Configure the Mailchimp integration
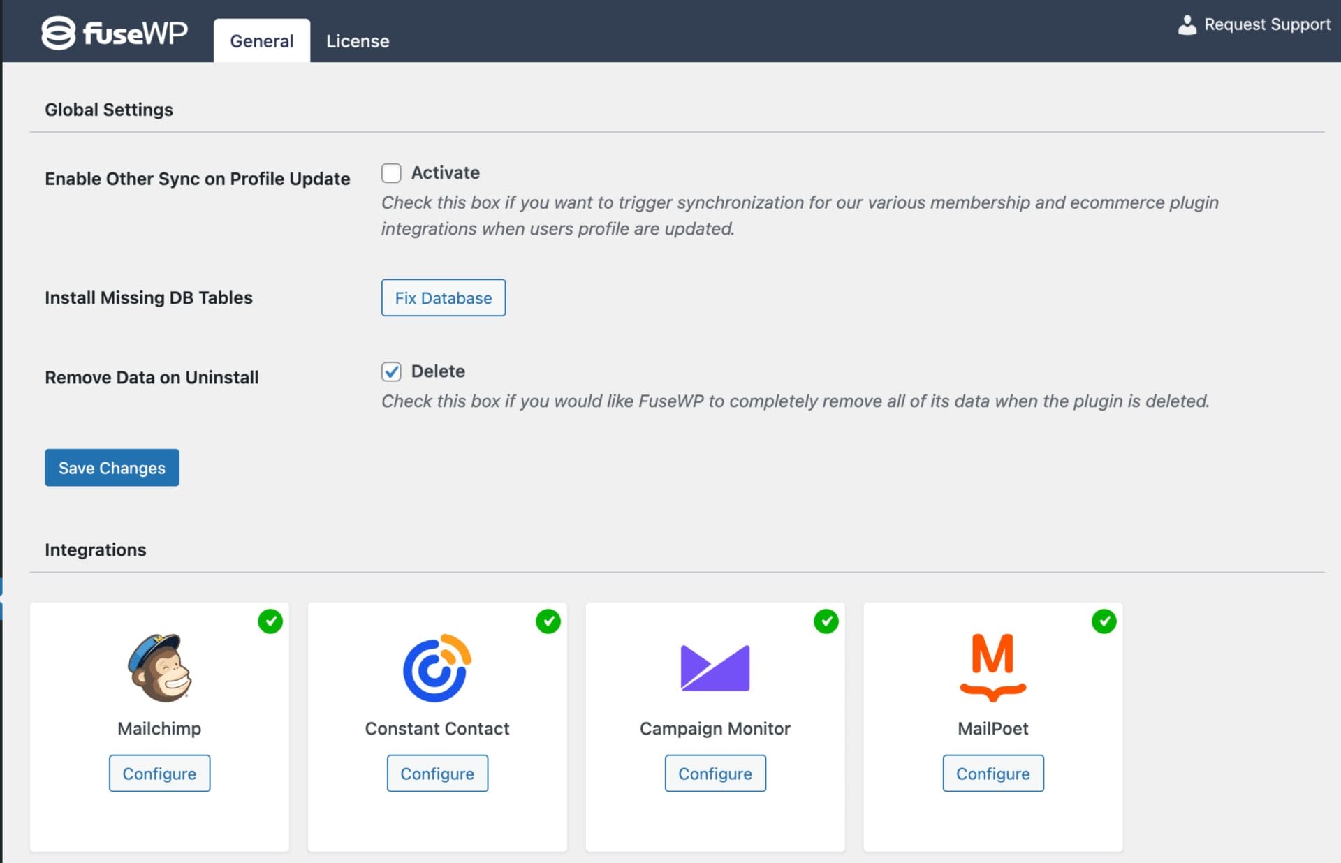Viewport: 1341px width, 863px height. click(x=159, y=773)
